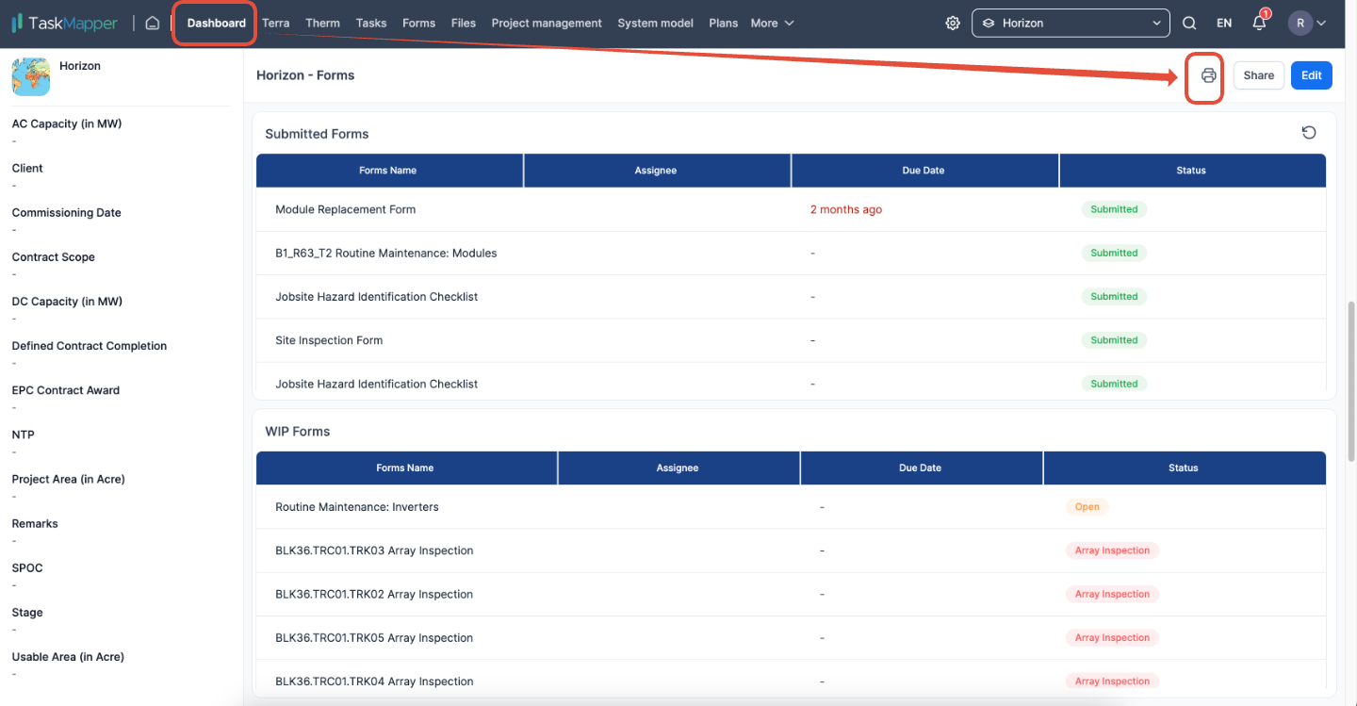Click Forms Name header in WIP Forms
Screen dimensions: 1357x706
(x=405, y=468)
